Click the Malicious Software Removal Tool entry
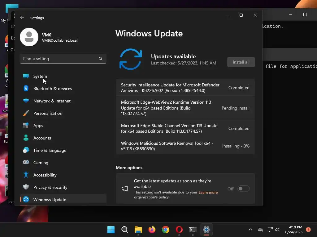The width and height of the screenshot is (317, 237). click(x=185, y=146)
